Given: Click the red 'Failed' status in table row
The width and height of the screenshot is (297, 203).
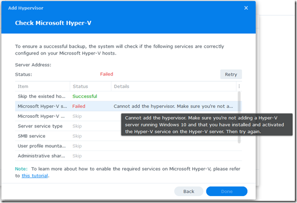Looking at the screenshot, I should tap(79, 106).
